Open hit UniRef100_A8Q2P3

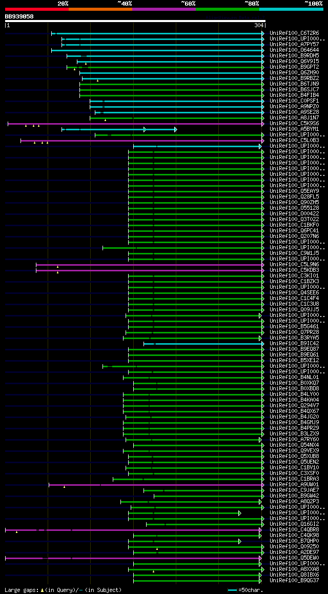point(294,501)
